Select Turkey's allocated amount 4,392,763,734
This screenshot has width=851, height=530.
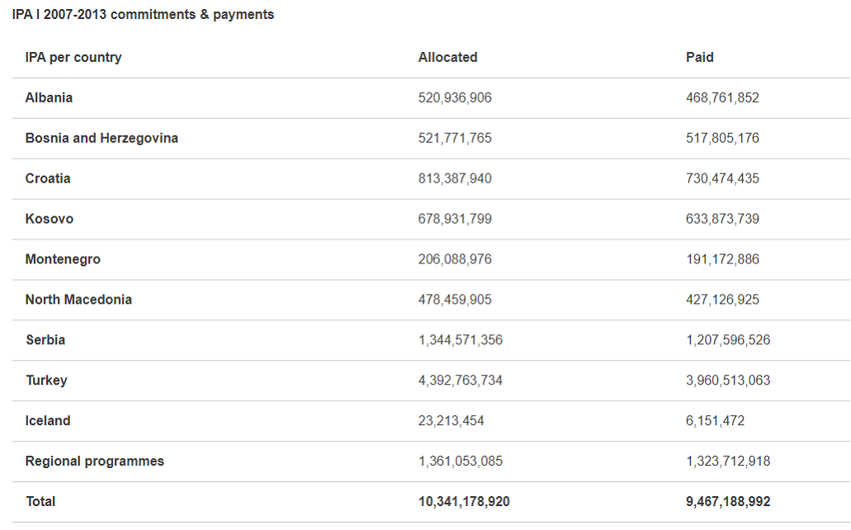click(x=461, y=381)
